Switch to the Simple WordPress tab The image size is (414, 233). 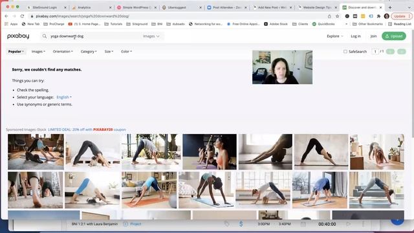pos(136,8)
